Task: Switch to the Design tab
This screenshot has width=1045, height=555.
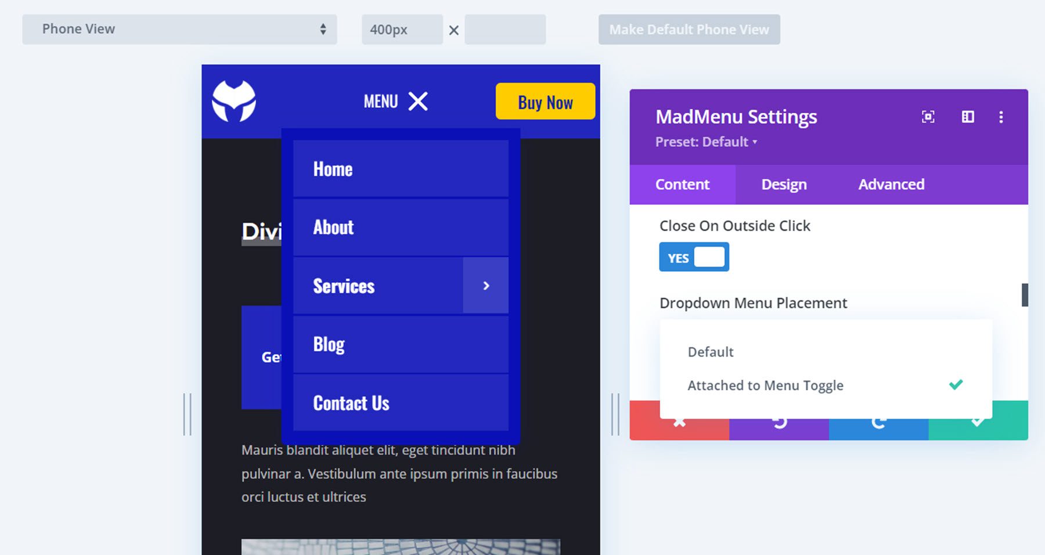Action: coord(783,184)
